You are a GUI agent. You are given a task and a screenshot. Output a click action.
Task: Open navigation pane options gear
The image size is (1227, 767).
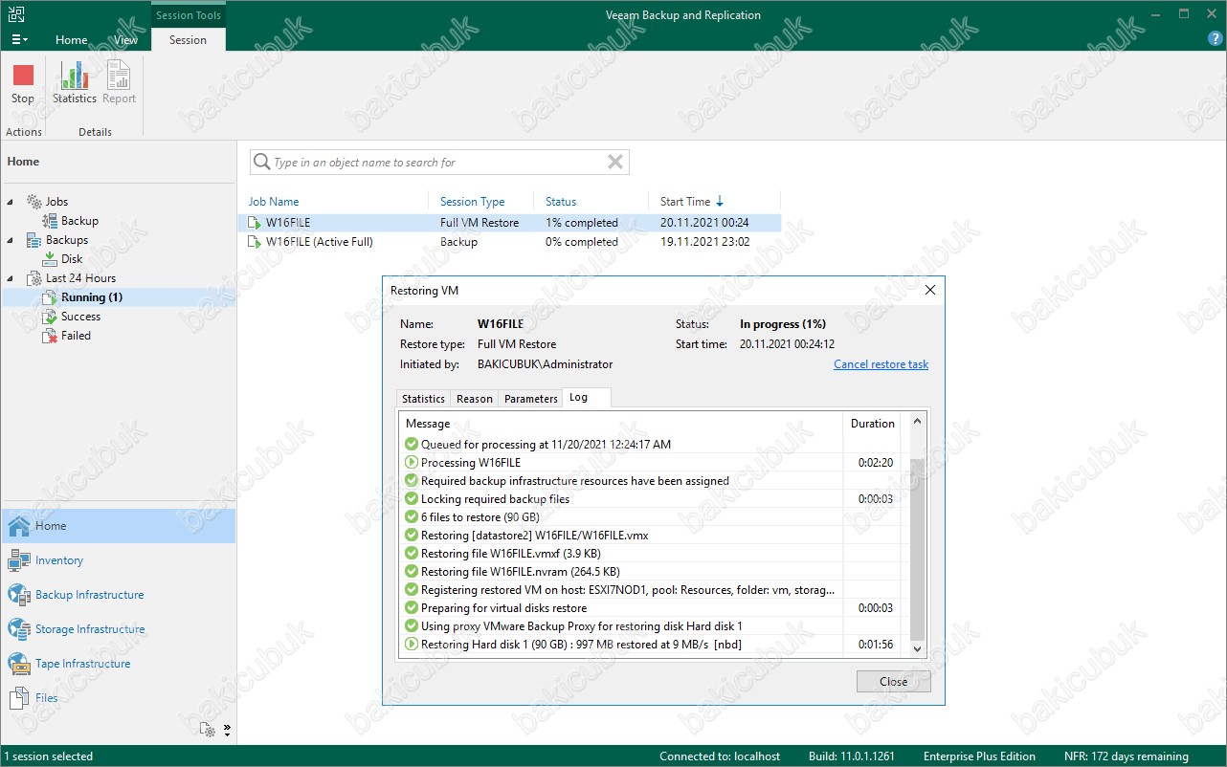point(208,730)
